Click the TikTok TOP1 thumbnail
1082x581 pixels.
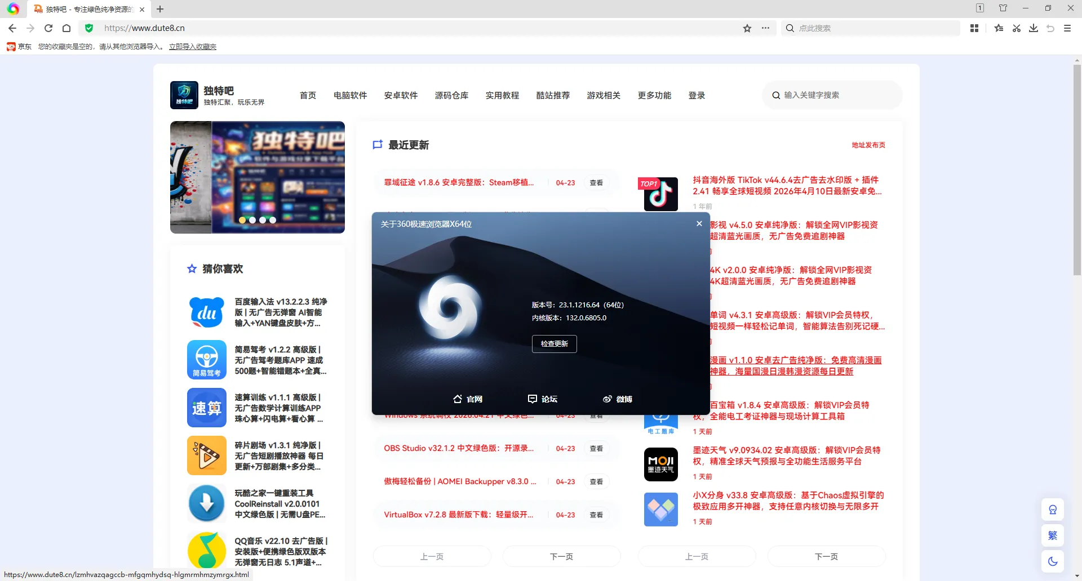point(660,194)
